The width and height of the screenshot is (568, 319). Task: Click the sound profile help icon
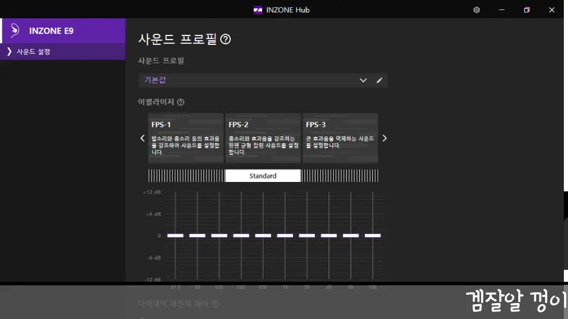225,39
